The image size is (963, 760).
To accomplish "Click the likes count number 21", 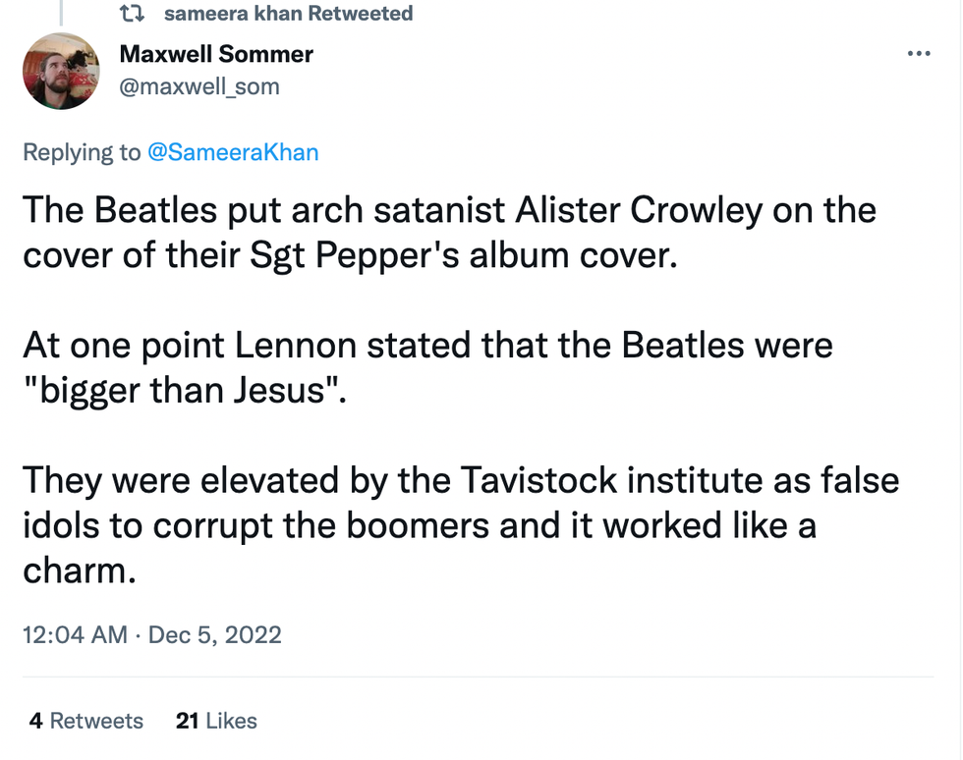I will pyautogui.click(x=187, y=721).
